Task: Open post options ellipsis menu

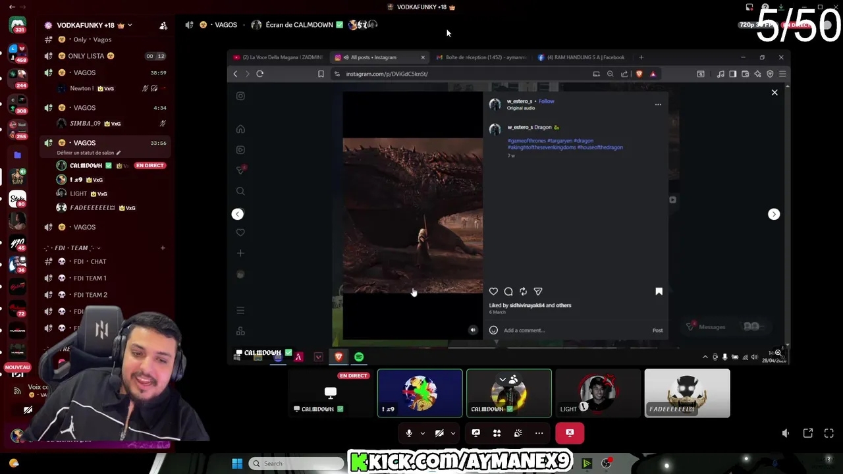Action: coord(658,104)
